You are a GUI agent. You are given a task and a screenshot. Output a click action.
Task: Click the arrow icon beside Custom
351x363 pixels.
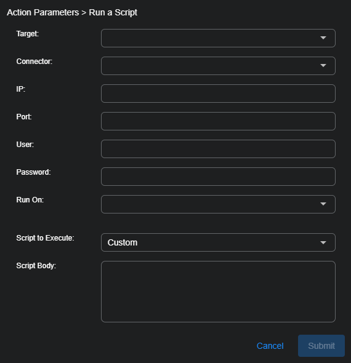point(323,242)
